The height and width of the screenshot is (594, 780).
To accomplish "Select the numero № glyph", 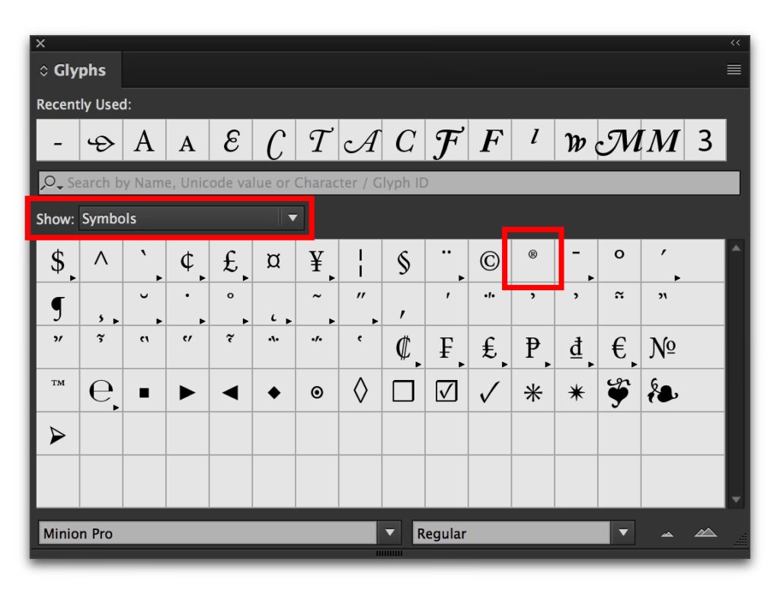I will [x=662, y=348].
